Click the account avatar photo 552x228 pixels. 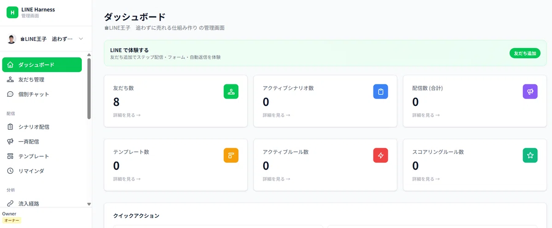[12, 39]
